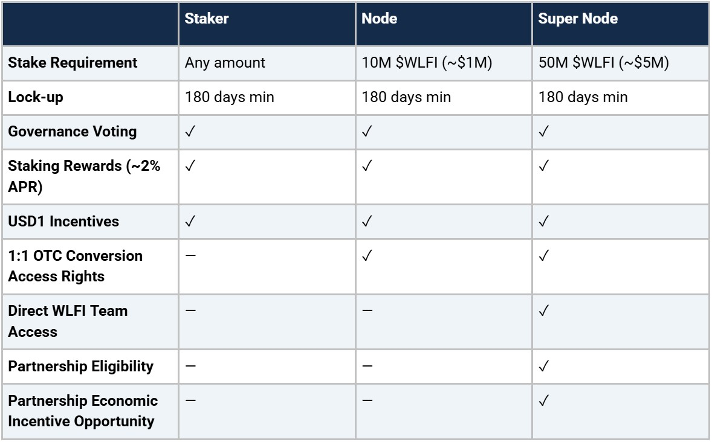
Task: Click the Governance Voting checkmark under Super Node
Action: point(542,132)
